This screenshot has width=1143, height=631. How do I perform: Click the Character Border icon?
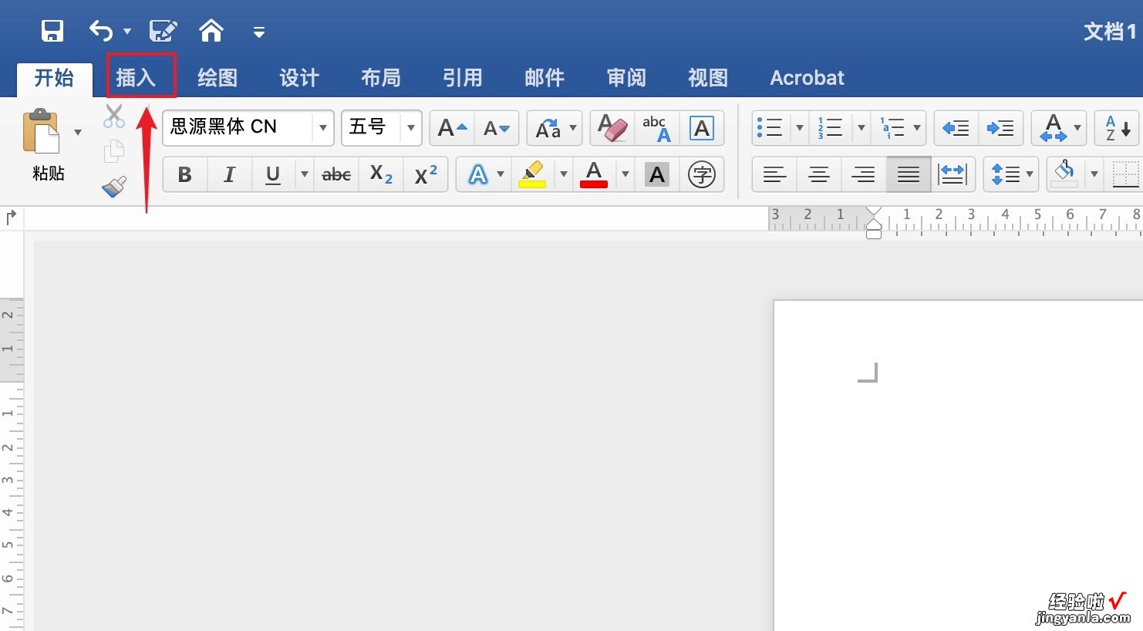click(x=702, y=128)
